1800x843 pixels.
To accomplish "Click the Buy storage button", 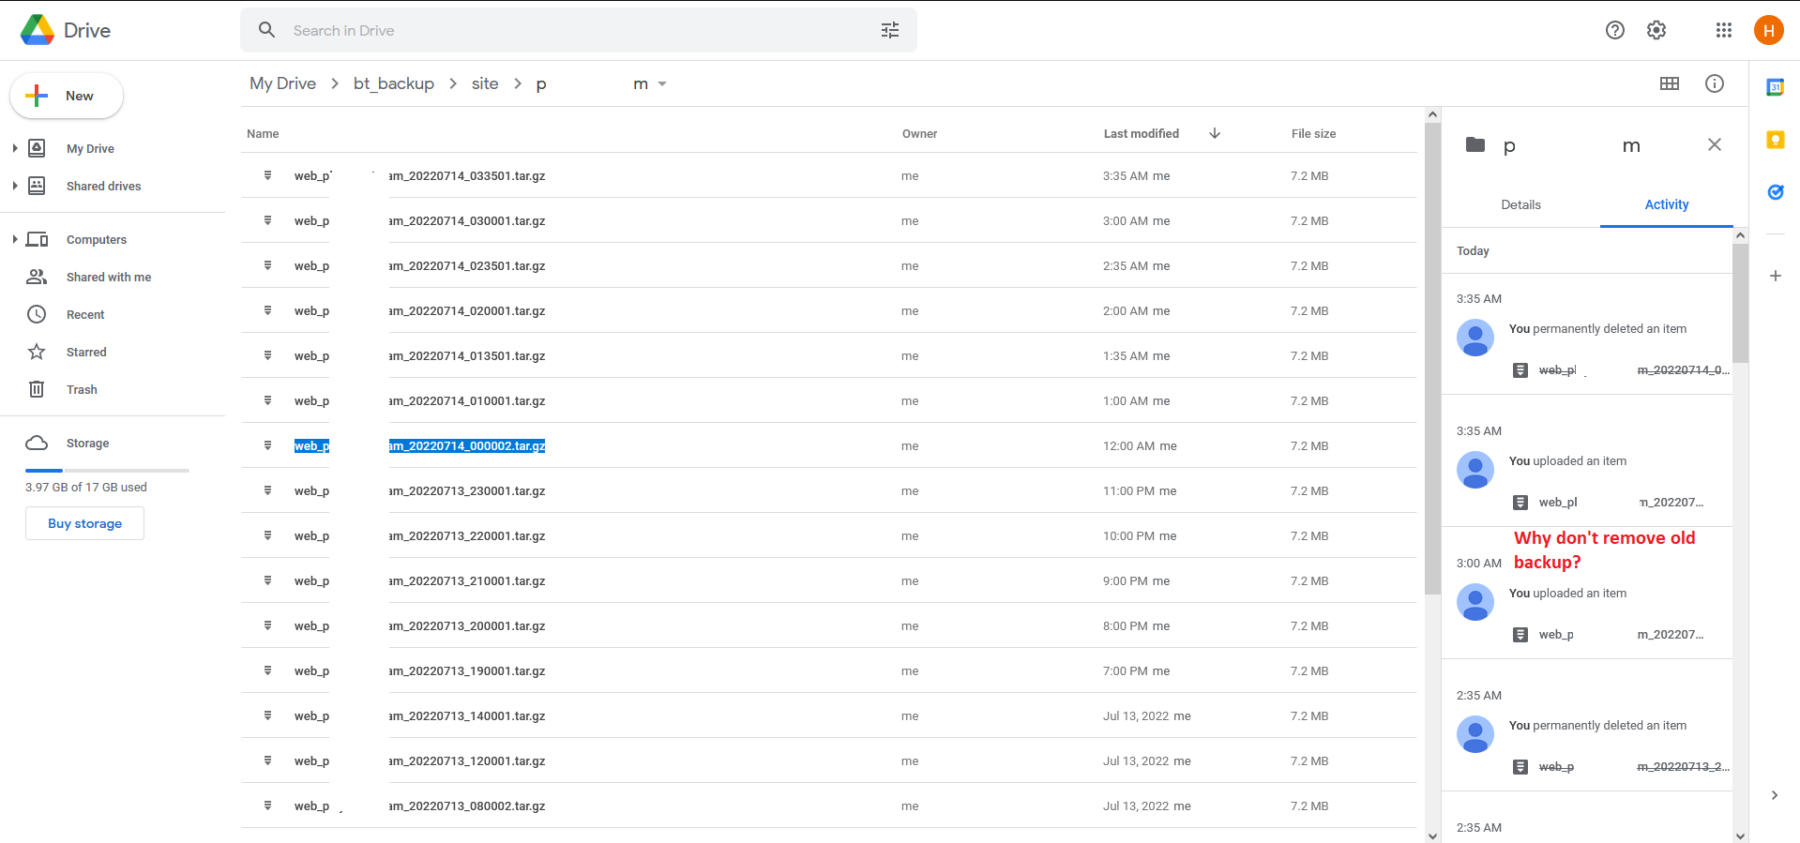I will coord(84,523).
